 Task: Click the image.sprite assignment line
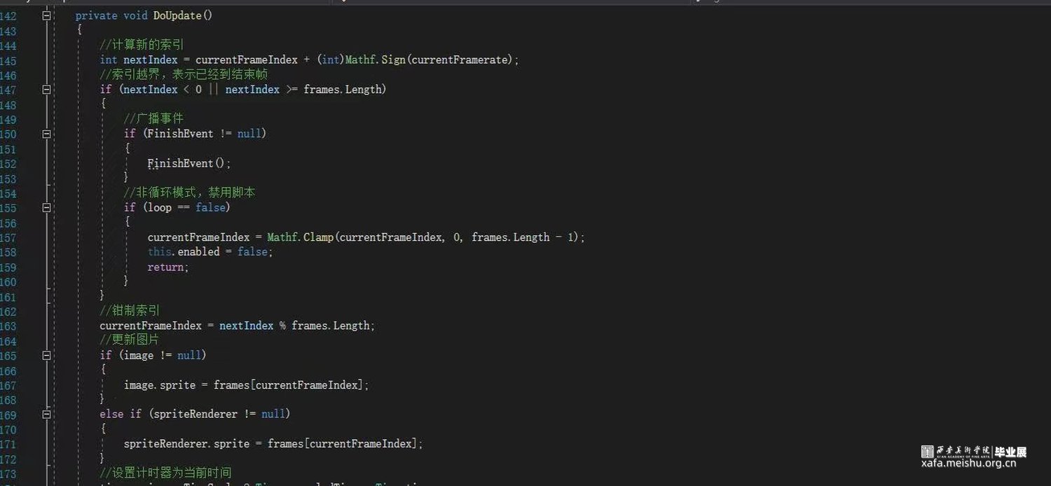coord(245,385)
